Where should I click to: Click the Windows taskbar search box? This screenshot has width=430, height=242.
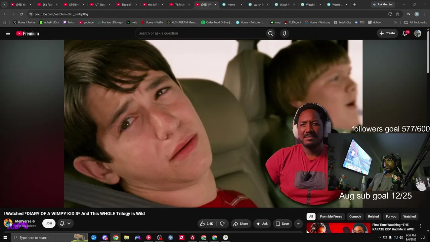coord(49,238)
